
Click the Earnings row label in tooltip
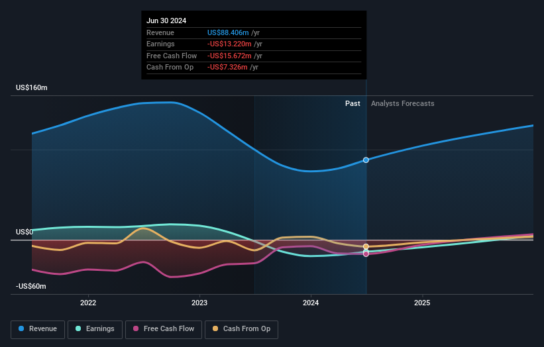coord(160,44)
